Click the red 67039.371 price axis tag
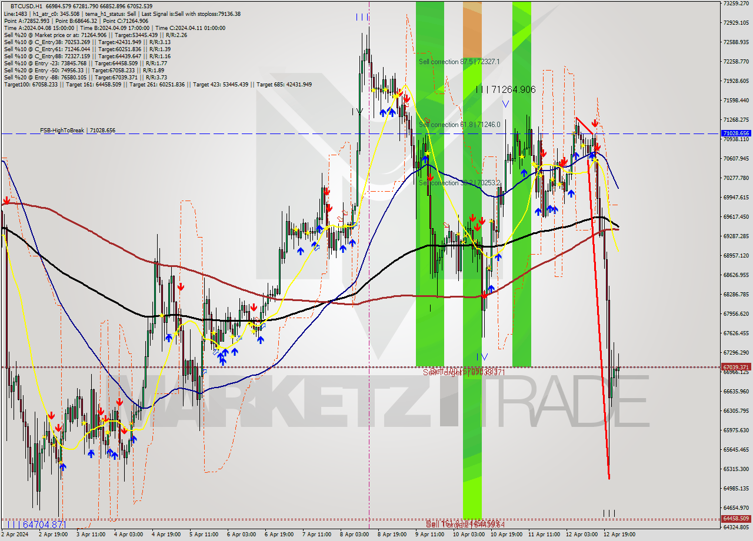The image size is (753, 541). (x=736, y=367)
